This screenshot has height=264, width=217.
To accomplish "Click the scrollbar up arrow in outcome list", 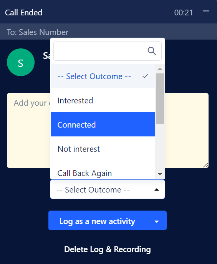I will pyautogui.click(x=160, y=69).
